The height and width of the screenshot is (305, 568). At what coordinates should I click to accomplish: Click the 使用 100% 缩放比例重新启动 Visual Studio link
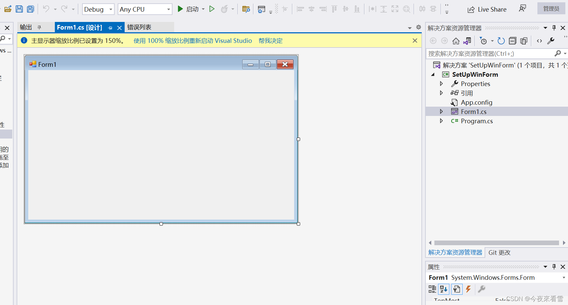(193, 41)
